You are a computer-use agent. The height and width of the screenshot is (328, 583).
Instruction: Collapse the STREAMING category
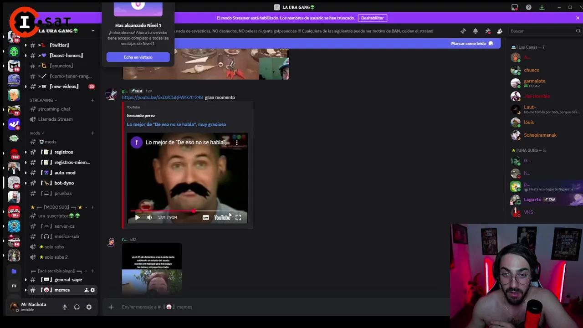(43, 100)
